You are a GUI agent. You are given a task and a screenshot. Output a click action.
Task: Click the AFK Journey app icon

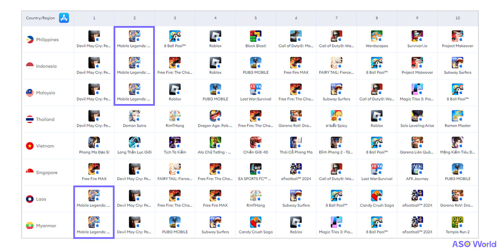(417, 169)
